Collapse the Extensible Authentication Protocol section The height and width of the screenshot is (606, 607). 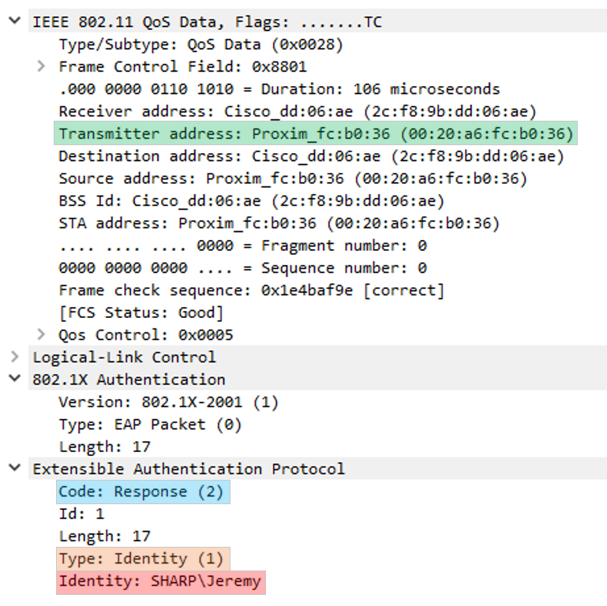[x=13, y=469]
